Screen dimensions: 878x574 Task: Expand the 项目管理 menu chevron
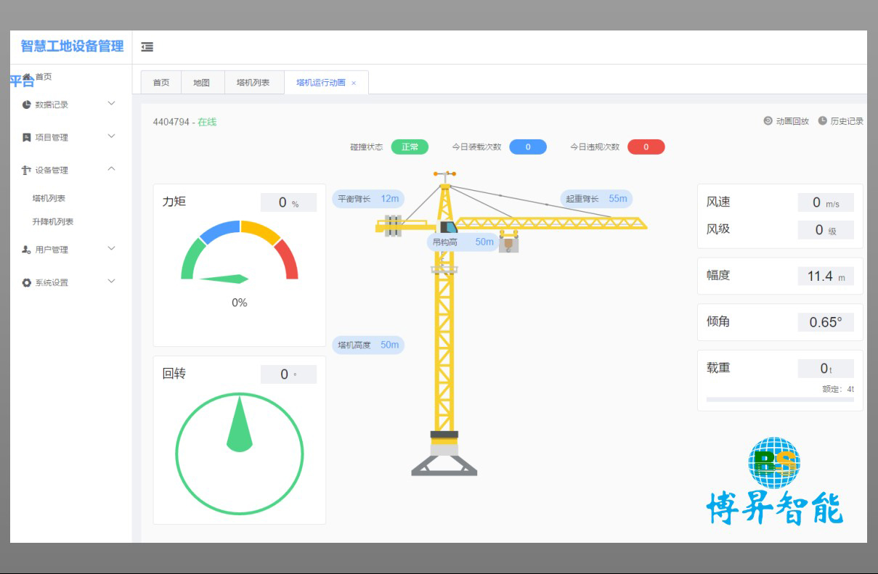(x=111, y=136)
